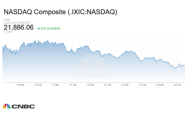Select the 13:30 time axis marker

[x=142, y=85]
